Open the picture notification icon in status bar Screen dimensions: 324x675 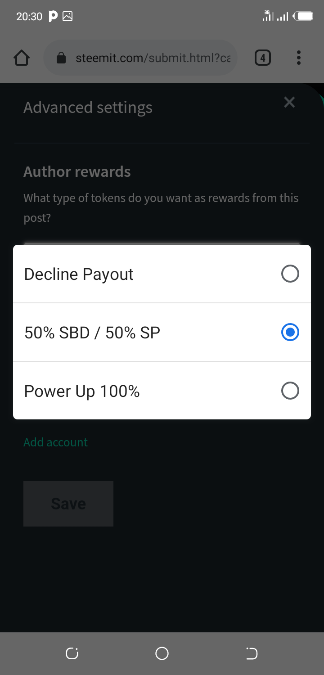click(67, 17)
